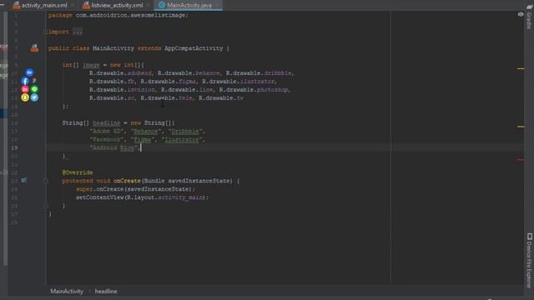Click R.drawable.dribbble reference

pos(259,73)
